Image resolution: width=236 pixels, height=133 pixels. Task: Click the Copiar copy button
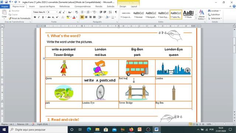13,14
